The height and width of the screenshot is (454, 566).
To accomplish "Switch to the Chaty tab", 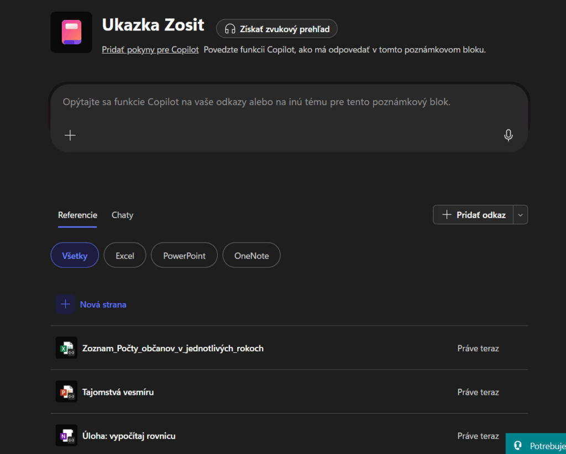I will tap(122, 215).
